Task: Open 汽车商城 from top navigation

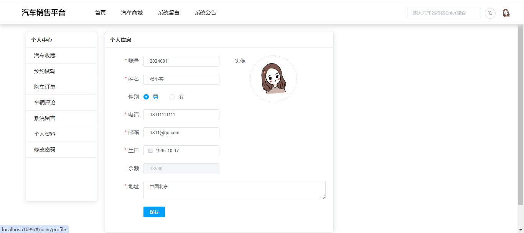Action: click(x=132, y=13)
